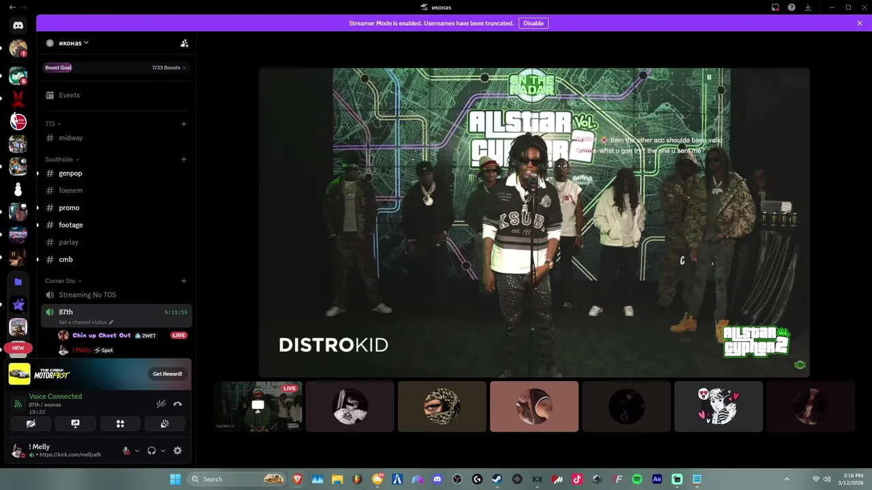Open Discord direct messages home icon

coord(18,26)
